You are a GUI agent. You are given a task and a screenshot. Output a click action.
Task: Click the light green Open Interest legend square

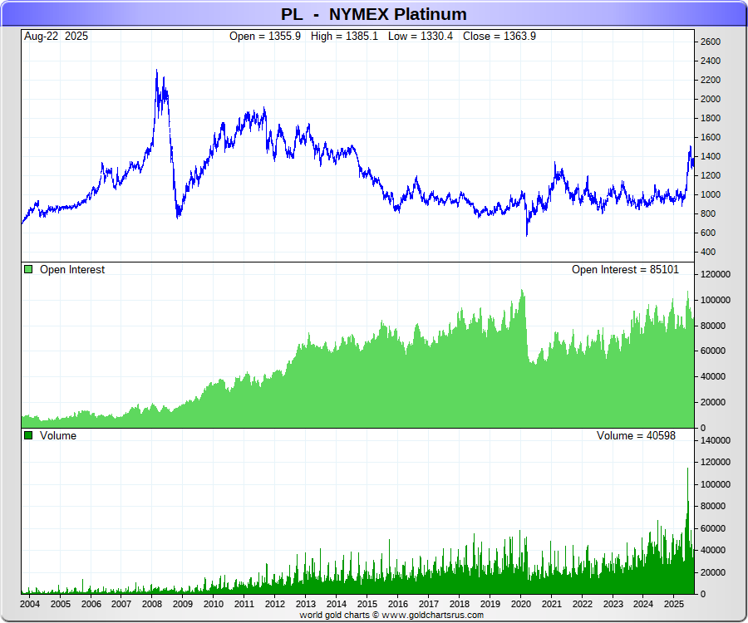point(28,270)
